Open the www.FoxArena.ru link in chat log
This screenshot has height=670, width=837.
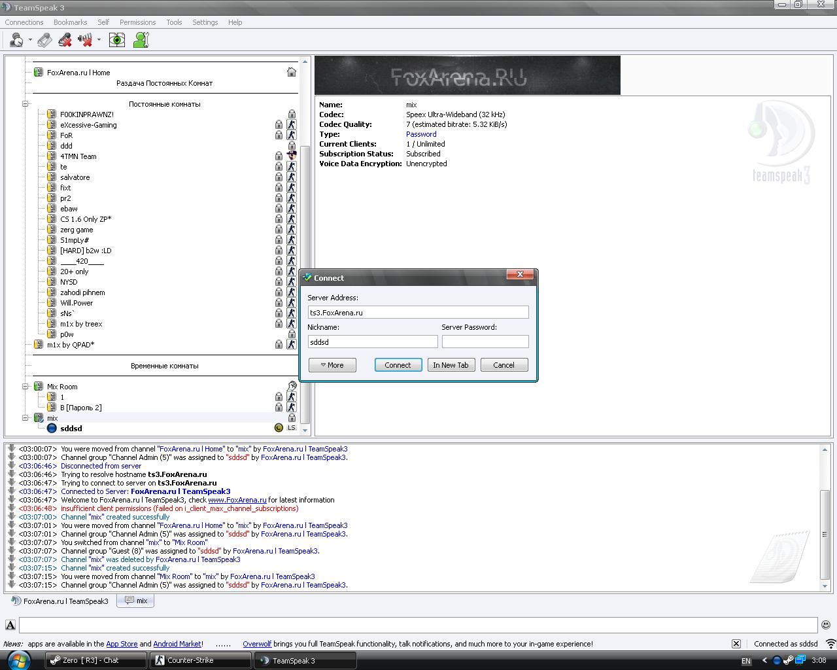pyautogui.click(x=237, y=500)
